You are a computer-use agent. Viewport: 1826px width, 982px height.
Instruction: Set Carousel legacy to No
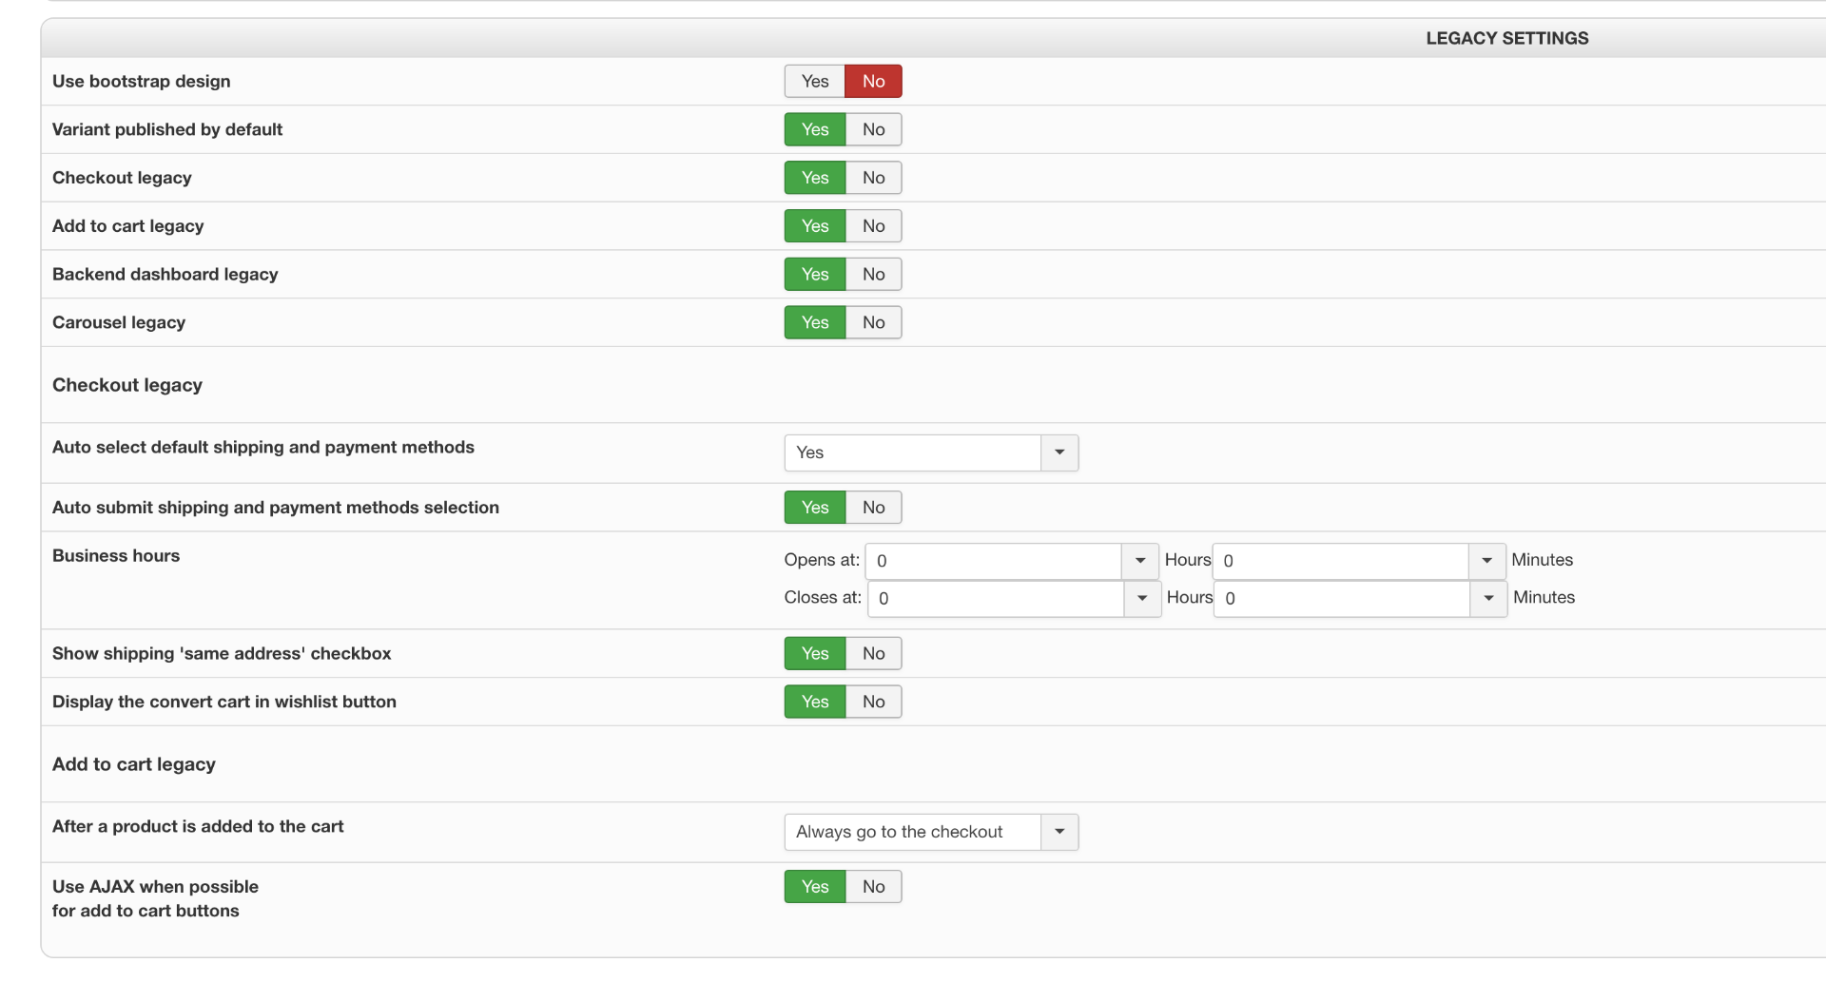873,323
